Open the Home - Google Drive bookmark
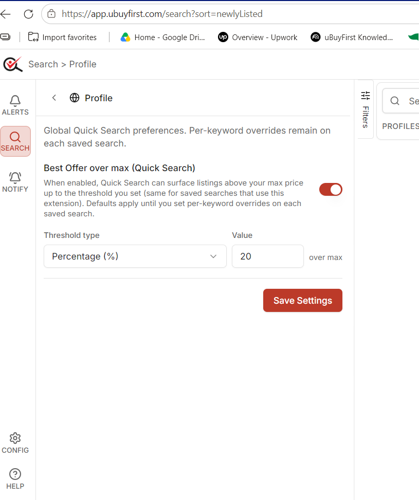This screenshot has width=419, height=500. click(x=162, y=38)
